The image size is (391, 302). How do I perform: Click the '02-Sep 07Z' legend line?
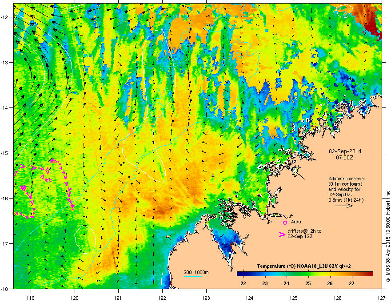point(341,195)
